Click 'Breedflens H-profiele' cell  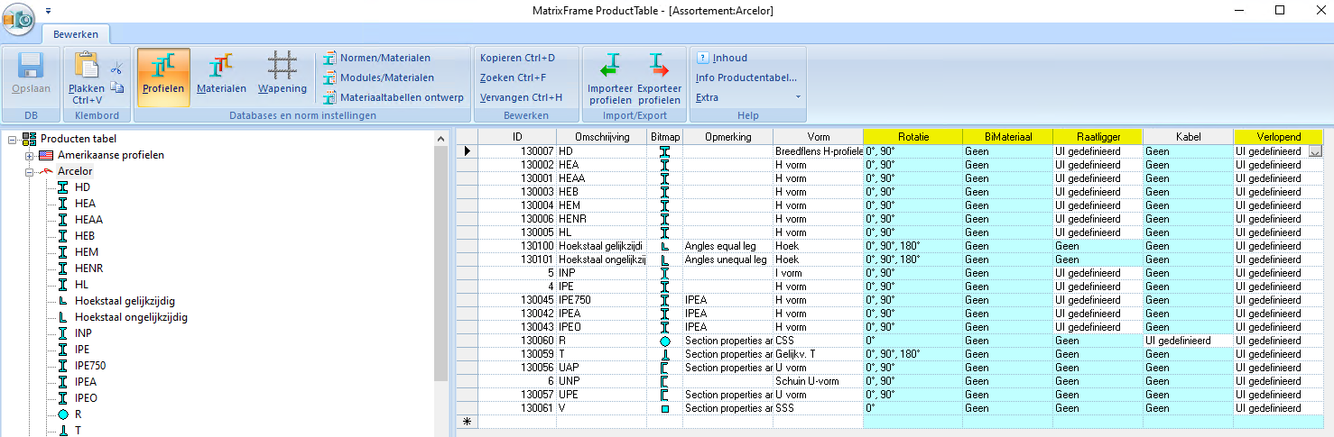[818, 151]
